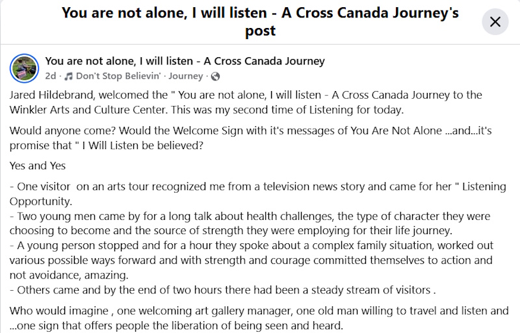Close the post dialog with the X

(x=495, y=22)
